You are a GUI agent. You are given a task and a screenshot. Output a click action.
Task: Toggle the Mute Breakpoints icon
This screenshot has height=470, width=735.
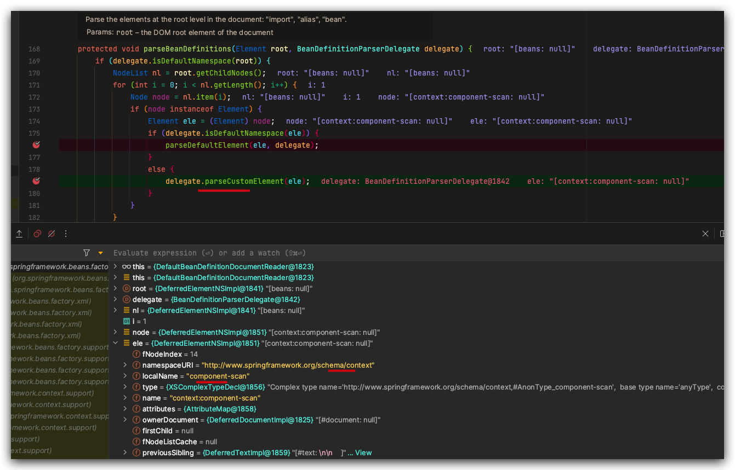coord(52,234)
